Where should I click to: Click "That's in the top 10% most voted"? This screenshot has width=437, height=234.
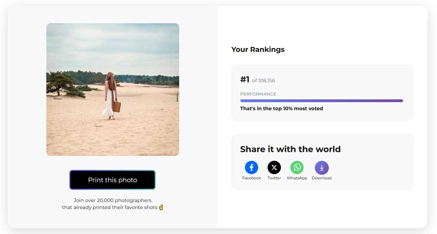[282, 109]
